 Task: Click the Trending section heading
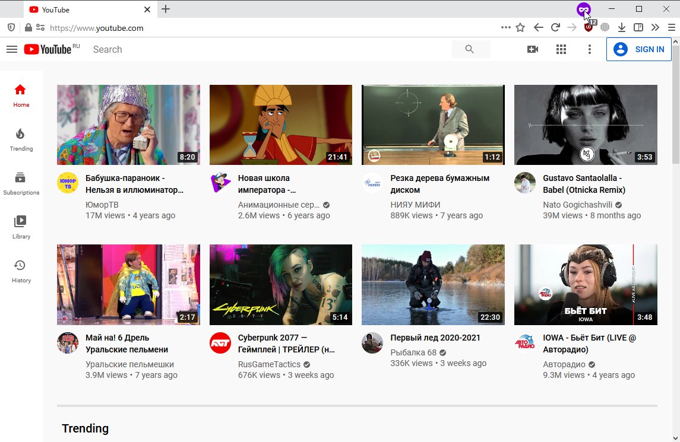click(86, 428)
